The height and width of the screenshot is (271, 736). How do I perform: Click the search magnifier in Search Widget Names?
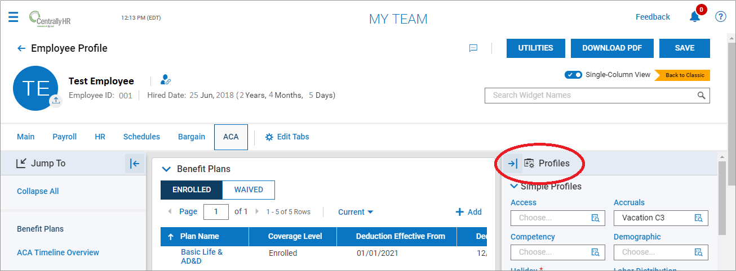(702, 95)
